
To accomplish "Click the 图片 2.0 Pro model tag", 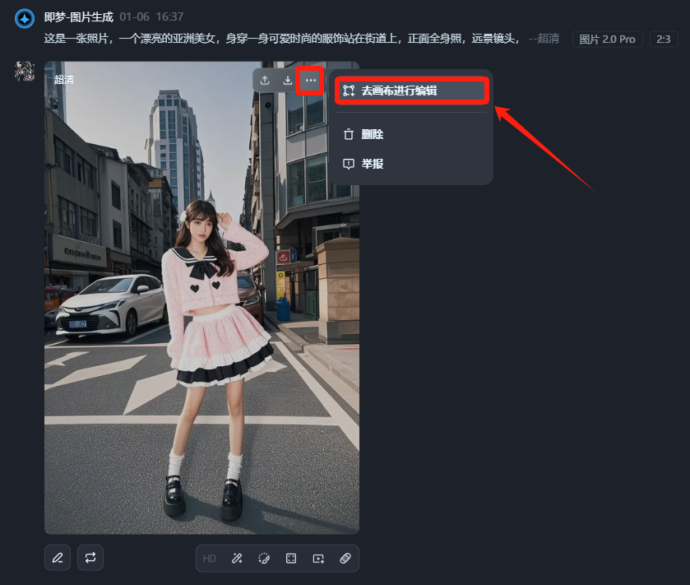I will 607,39.
